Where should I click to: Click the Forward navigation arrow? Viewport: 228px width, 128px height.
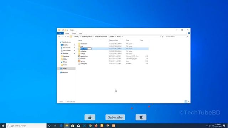coord(63,37)
